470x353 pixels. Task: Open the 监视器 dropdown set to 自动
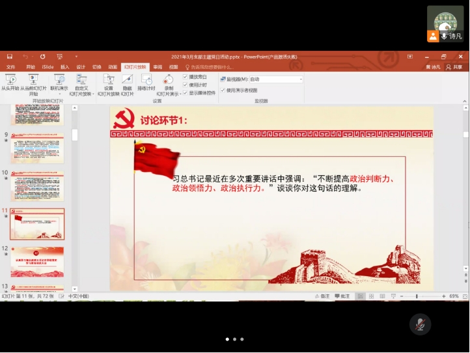pos(275,79)
